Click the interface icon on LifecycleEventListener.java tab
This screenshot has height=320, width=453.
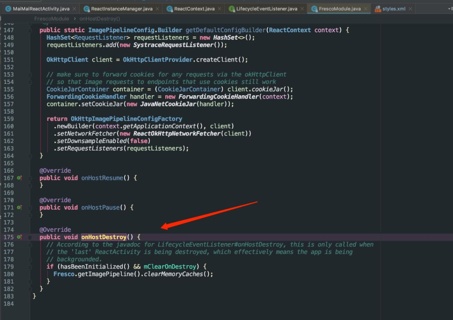232,9
